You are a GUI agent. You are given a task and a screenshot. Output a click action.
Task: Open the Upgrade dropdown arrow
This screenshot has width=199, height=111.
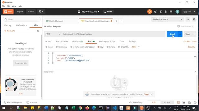click(x=194, y=12)
